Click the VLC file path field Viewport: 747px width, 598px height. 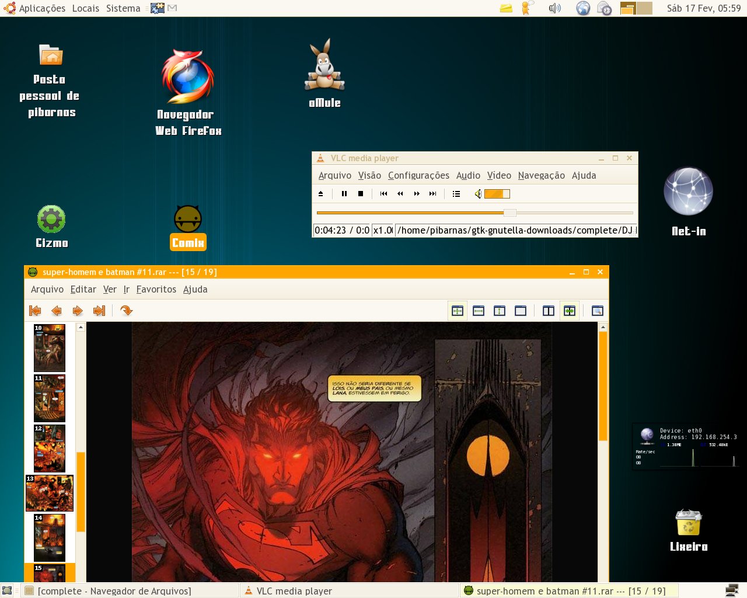[516, 230]
